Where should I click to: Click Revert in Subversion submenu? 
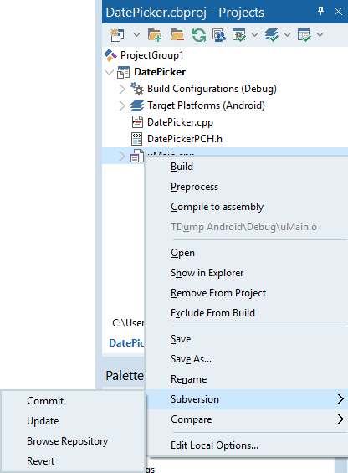(x=40, y=461)
